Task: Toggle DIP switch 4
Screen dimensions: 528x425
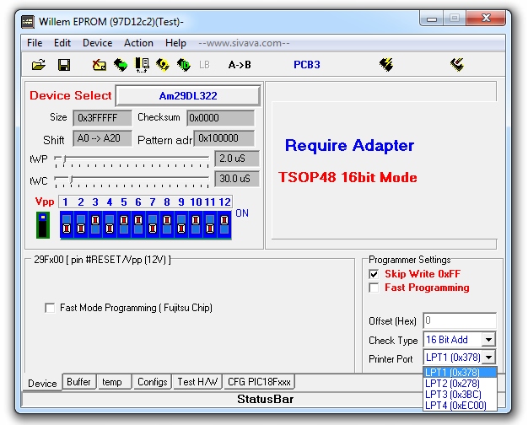Action: coord(110,224)
